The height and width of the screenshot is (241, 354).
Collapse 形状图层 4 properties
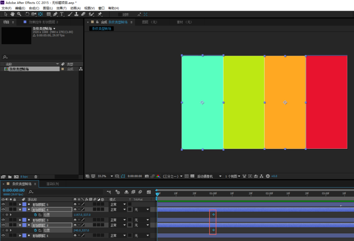(x=20, y=210)
